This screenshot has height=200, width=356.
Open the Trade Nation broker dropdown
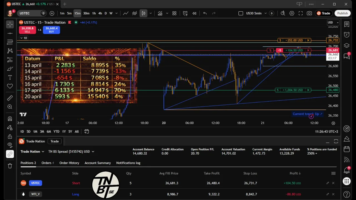pyautogui.click(x=32, y=151)
